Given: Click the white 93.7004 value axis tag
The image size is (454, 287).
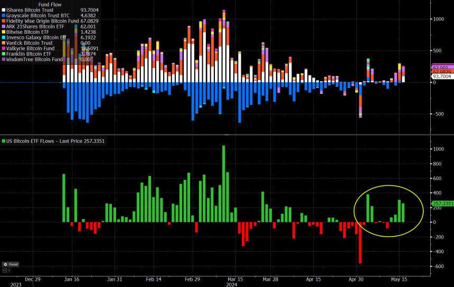Looking at the screenshot, I should point(443,76).
